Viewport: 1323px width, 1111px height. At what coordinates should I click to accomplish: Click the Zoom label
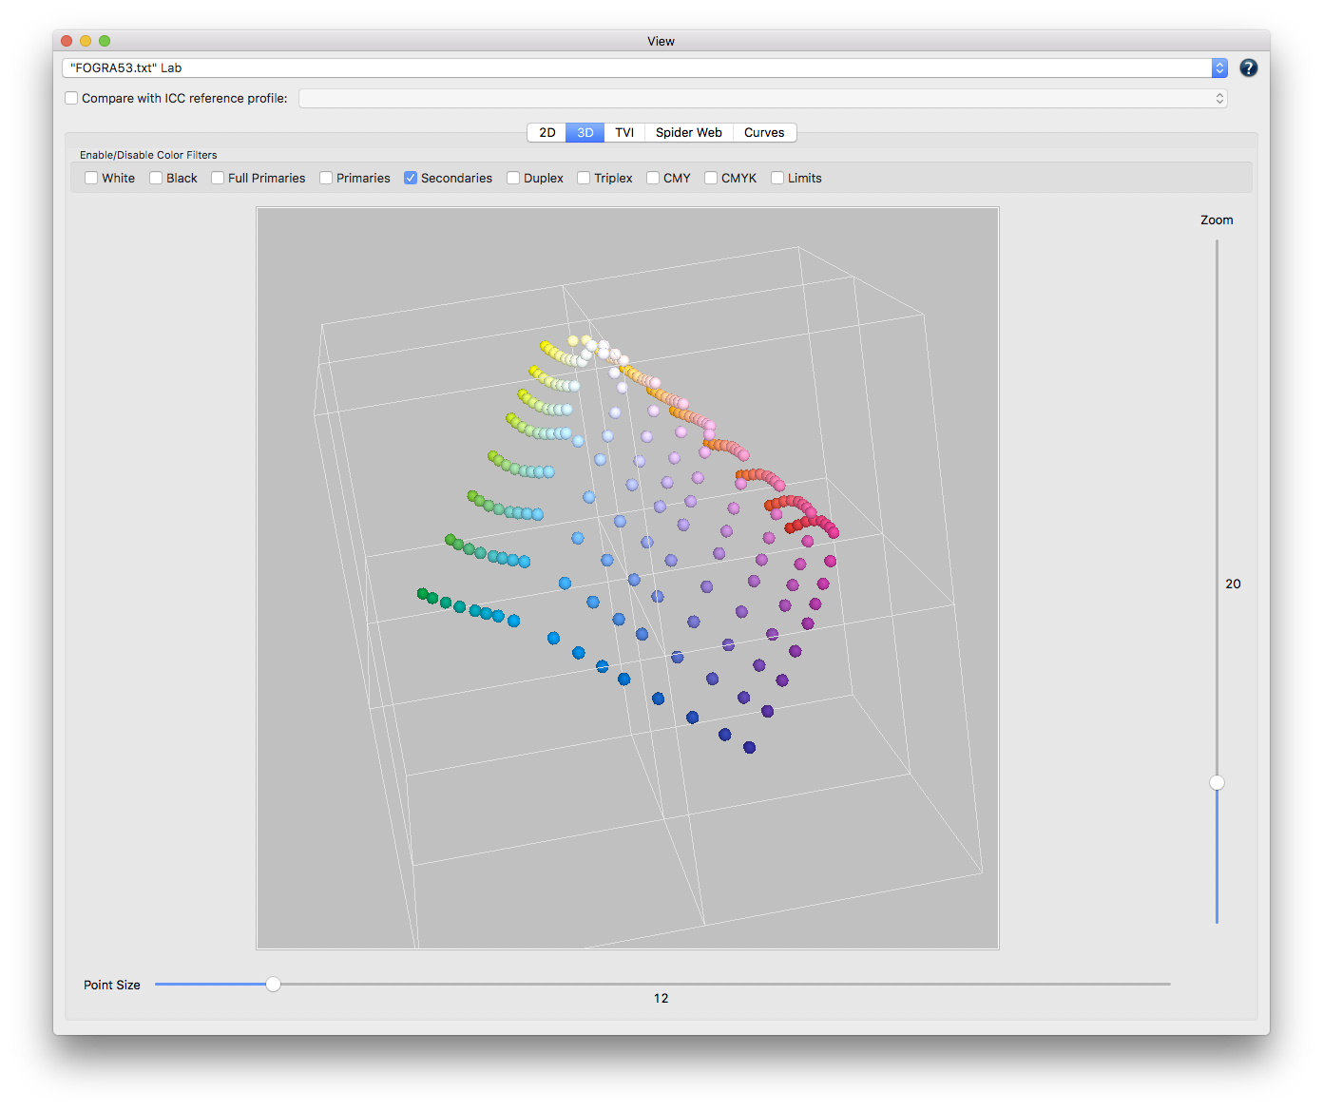pyautogui.click(x=1217, y=220)
